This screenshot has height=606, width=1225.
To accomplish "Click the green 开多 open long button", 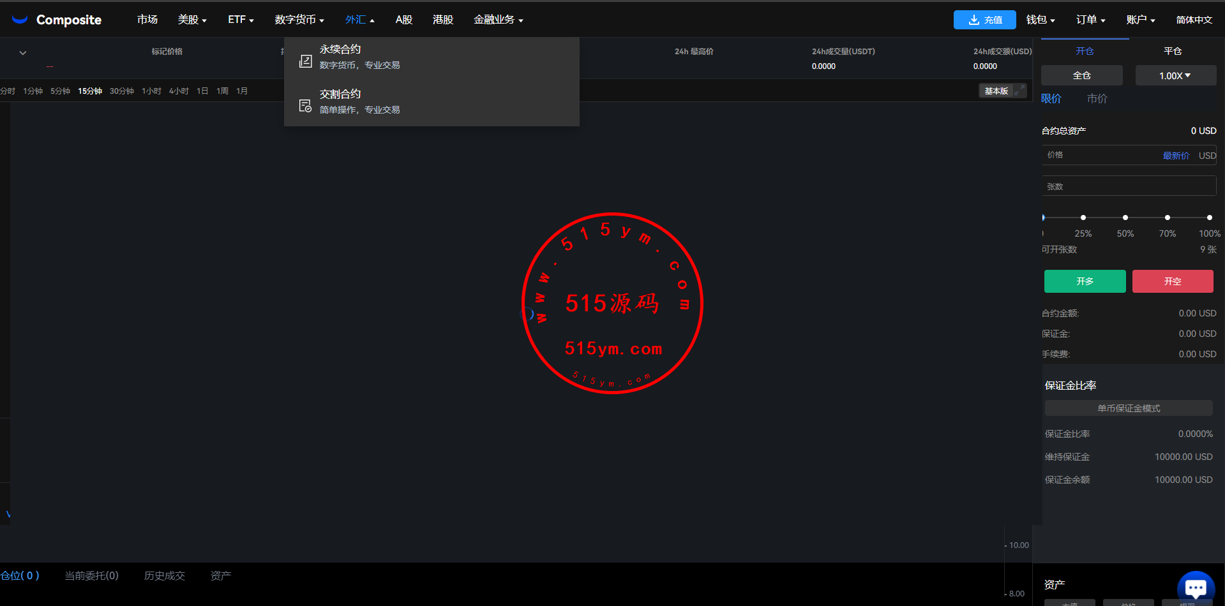I will pos(1085,281).
